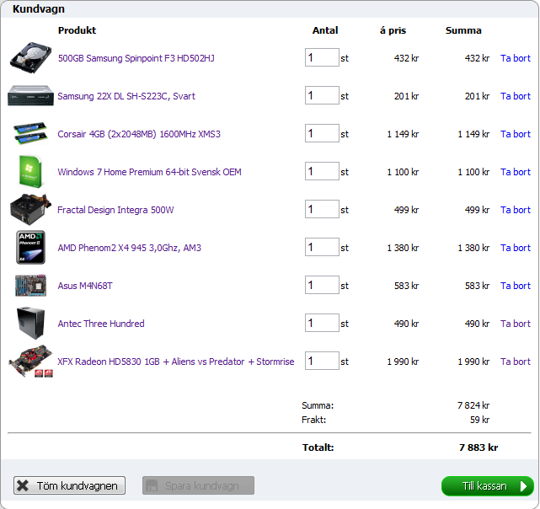The height and width of the screenshot is (509, 540).
Task: Focus the quantity field for Fractal Design Integra
Action: coord(322,210)
